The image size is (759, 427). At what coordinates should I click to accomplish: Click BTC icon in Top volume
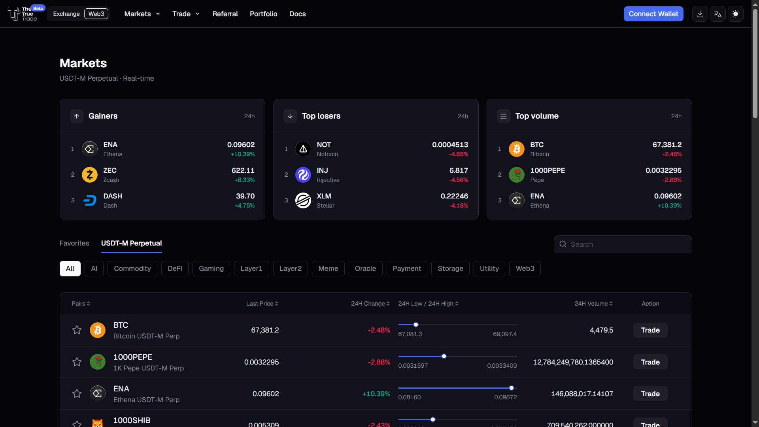point(517,149)
